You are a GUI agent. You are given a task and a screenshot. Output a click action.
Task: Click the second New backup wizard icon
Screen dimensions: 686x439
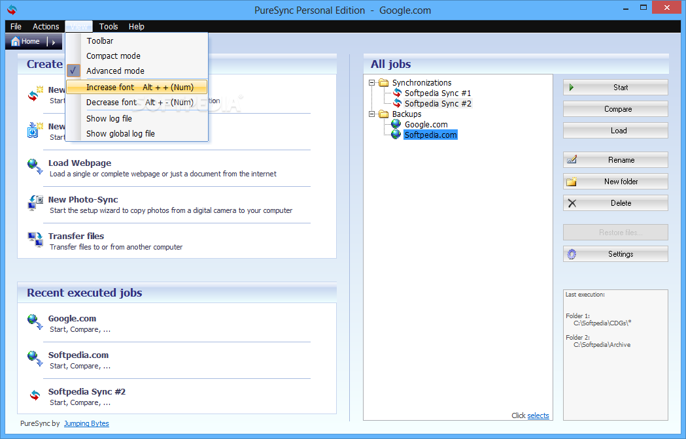pos(35,130)
